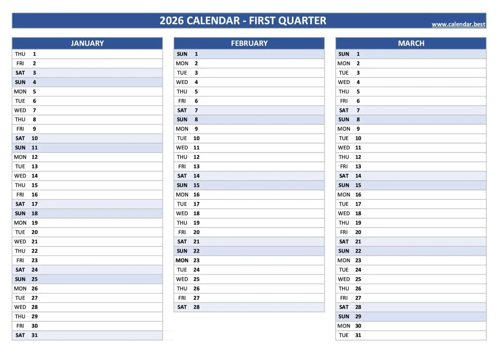Image resolution: width=499 pixels, height=353 pixels.
Task: Click the Tuesday March 17 row
Action: click(411, 204)
